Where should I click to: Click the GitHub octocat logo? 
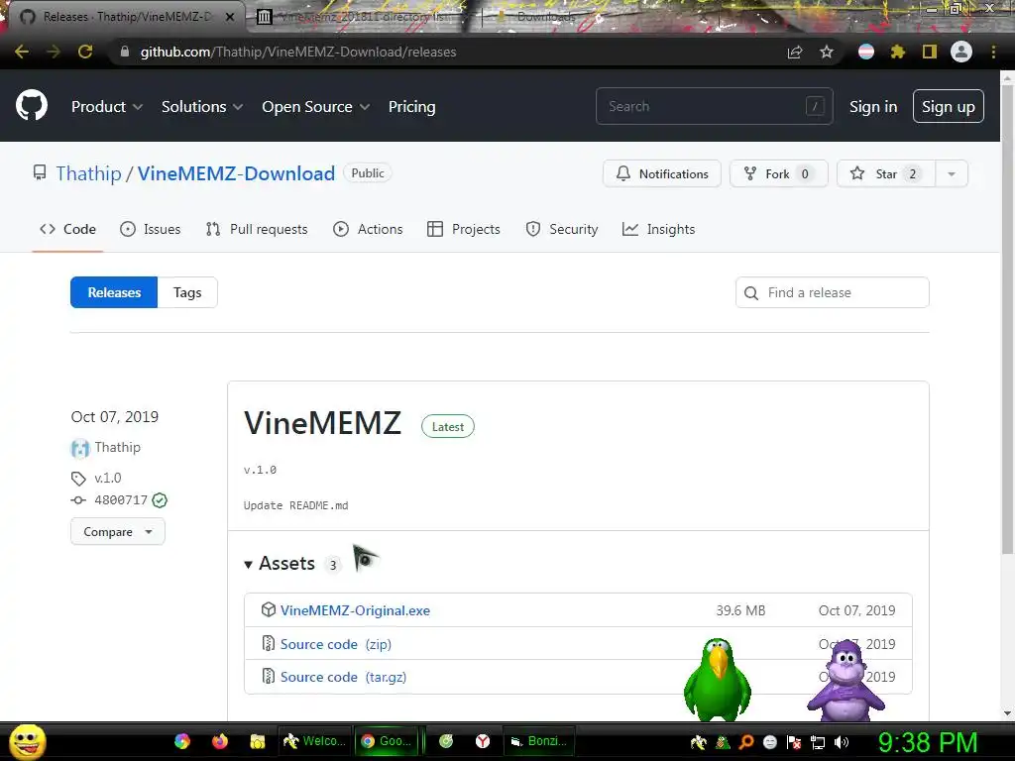31,106
